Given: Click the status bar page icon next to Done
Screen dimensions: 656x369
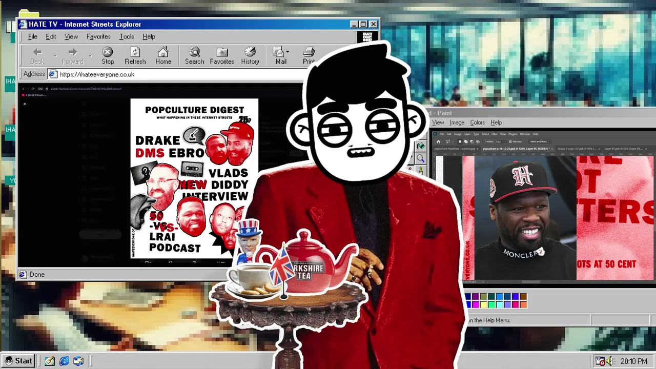Looking at the screenshot, I should pos(23,274).
